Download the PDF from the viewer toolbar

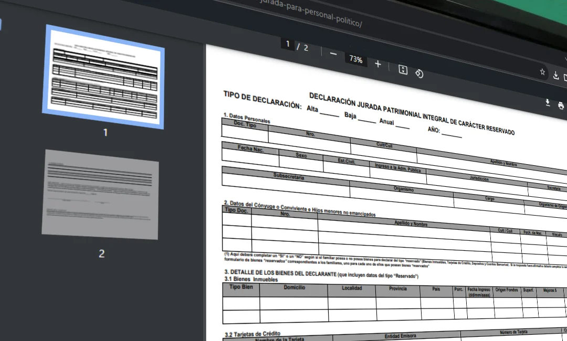(x=548, y=103)
